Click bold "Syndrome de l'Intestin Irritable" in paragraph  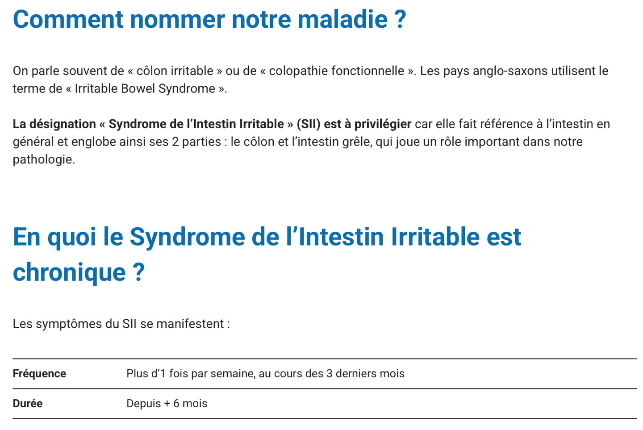[196, 124]
